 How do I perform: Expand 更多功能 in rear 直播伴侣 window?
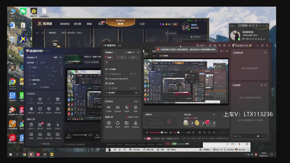[x=45, y=144]
